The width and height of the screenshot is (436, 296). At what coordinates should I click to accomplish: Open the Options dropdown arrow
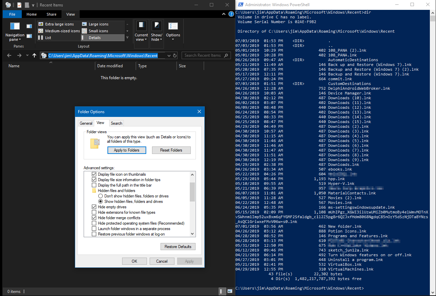[173, 40]
